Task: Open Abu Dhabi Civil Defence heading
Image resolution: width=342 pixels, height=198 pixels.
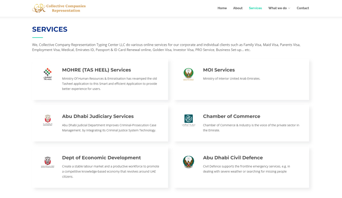Action: click(233, 158)
